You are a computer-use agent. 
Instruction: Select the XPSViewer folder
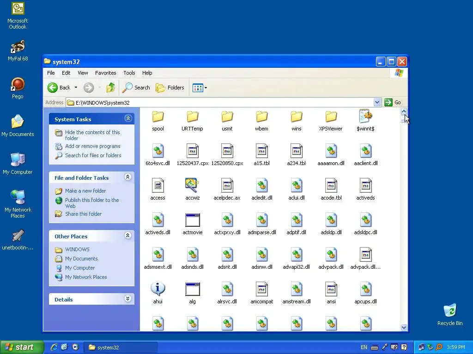[331, 121]
